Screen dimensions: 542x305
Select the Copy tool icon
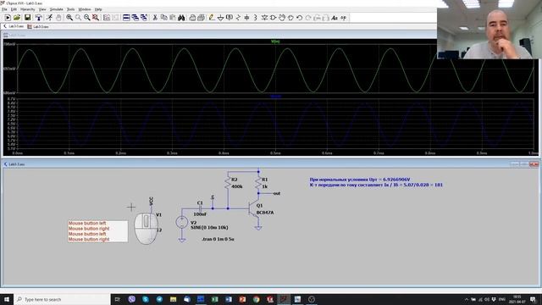click(163, 18)
